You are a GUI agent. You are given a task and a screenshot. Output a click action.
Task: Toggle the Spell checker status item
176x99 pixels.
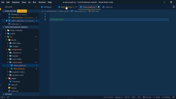[156, 97]
